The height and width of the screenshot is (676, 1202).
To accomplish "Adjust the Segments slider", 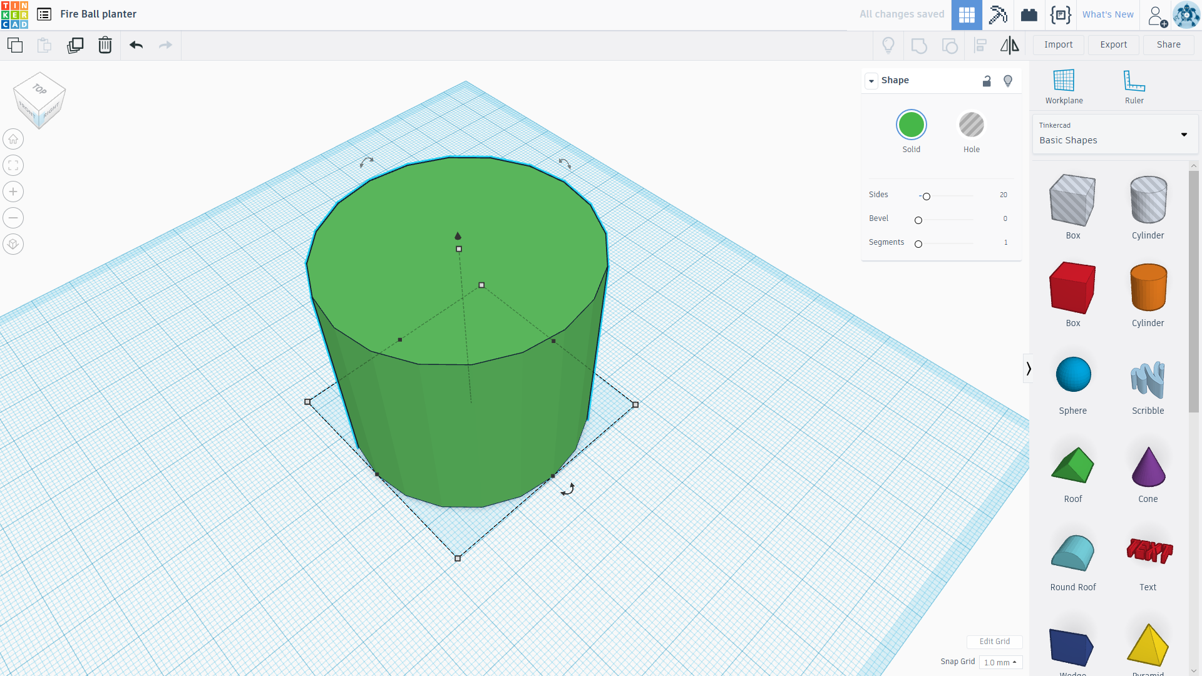I will pyautogui.click(x=918, y=244).
